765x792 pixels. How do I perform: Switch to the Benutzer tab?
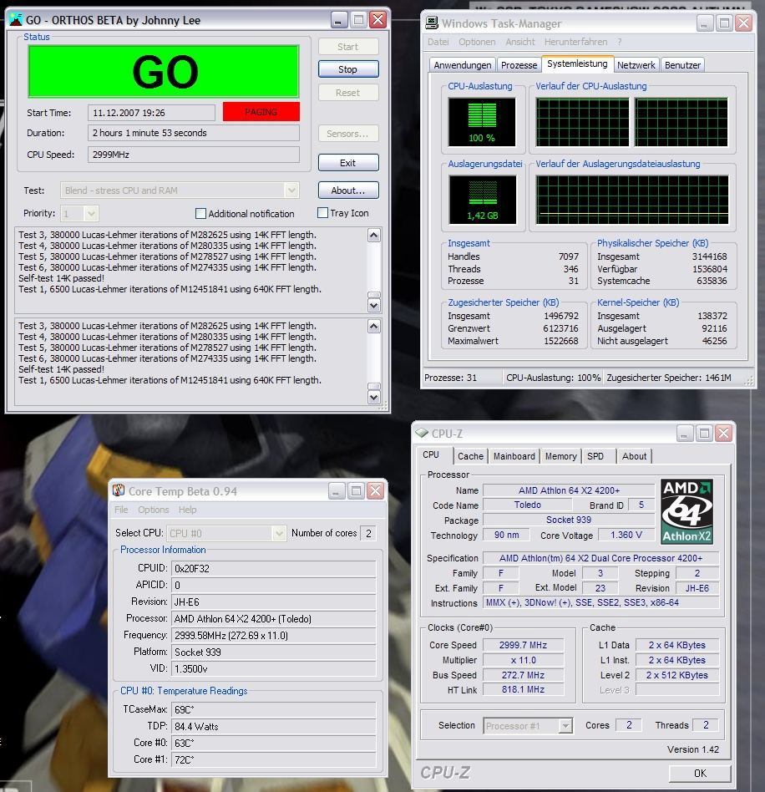682,65
